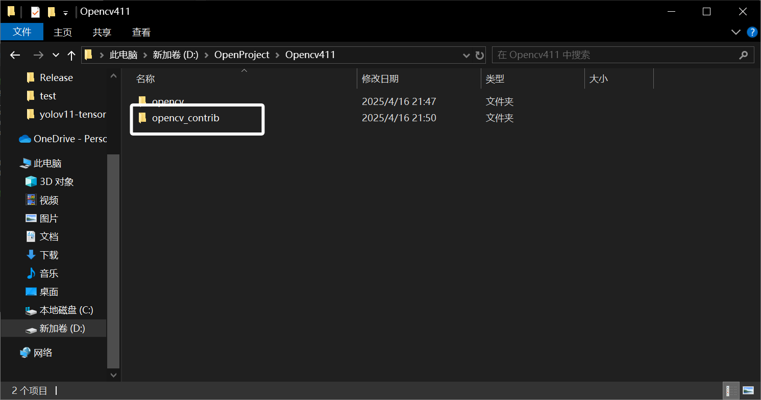Open the address bar history dropdown
Image resolution: width=761 pixels, height=400 pixels.
(466, 55)
